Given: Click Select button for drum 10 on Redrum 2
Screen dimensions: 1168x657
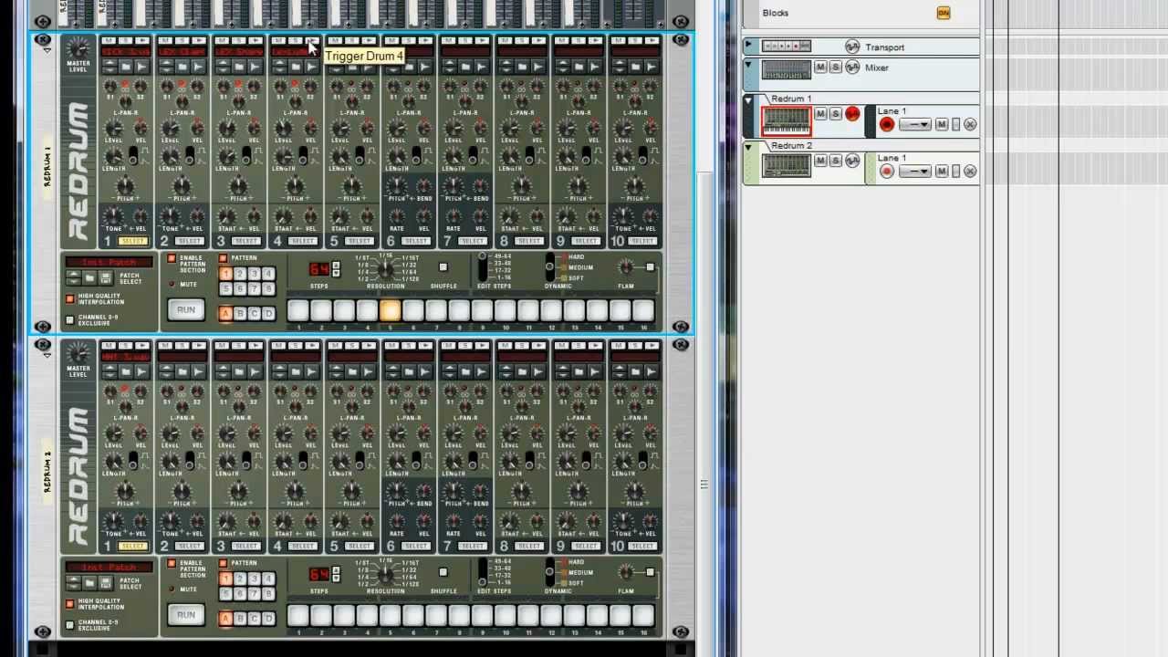Looking at the screenshot, I should [642, 546].
